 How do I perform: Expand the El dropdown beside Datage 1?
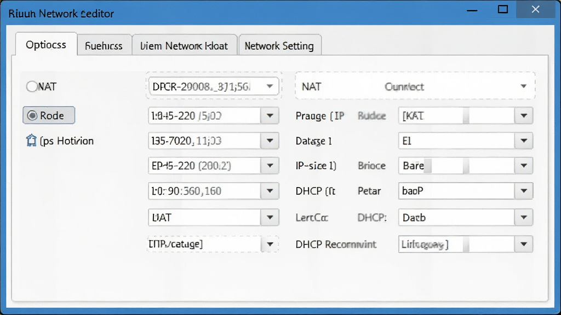(466, 141)
